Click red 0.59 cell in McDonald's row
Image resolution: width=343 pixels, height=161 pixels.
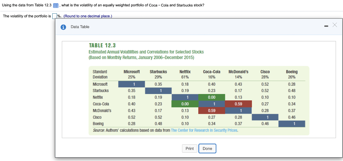[x=212, y=111]
